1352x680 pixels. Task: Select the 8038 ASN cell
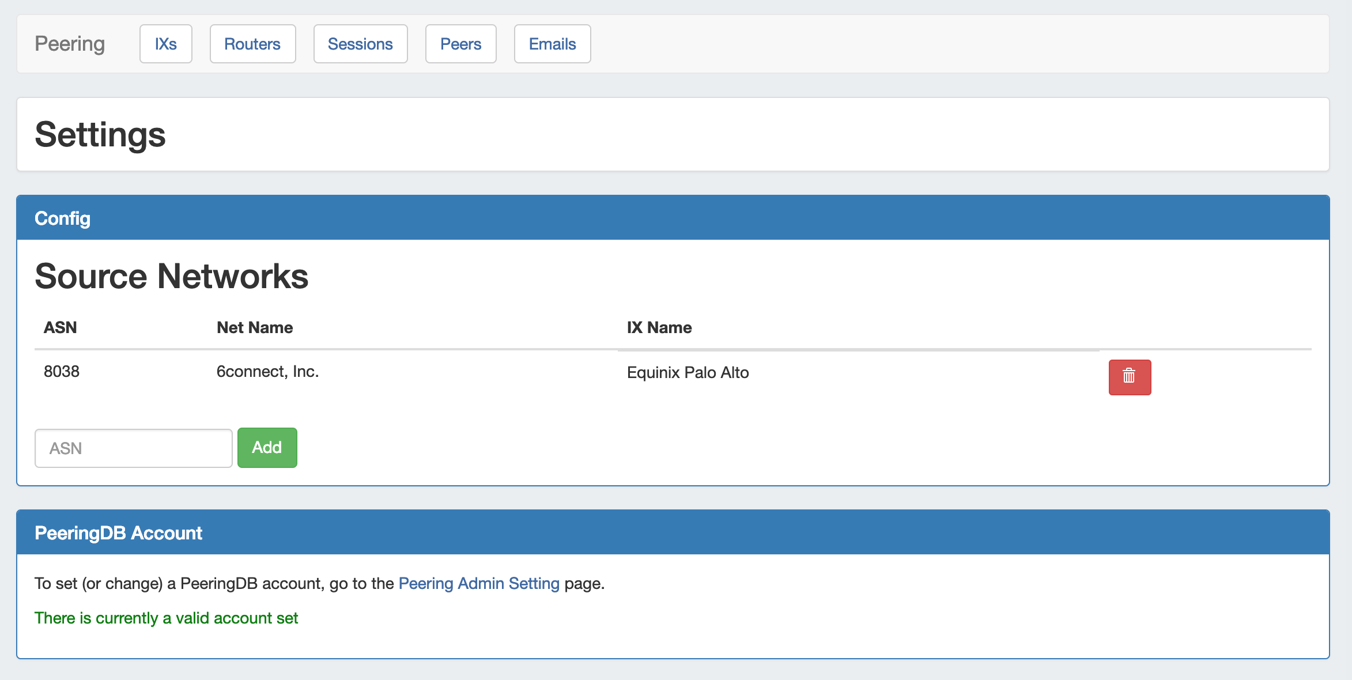(62, 371)
